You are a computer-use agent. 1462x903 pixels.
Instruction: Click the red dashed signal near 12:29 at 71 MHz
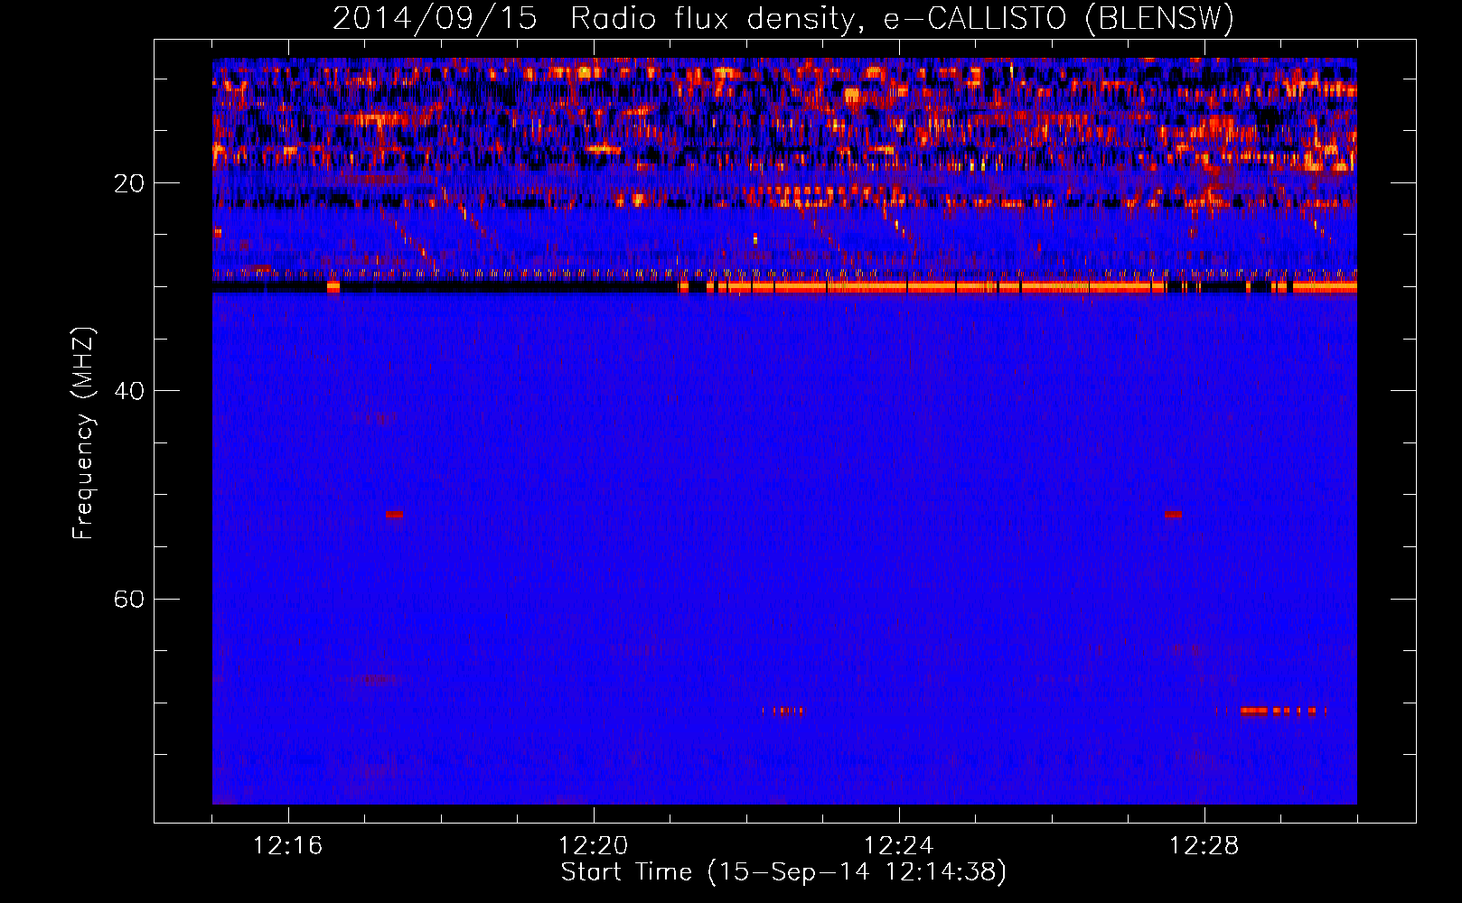pos(1283,711)
